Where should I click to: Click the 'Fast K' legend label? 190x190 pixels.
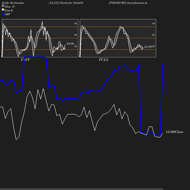click(x=9, y=10)
